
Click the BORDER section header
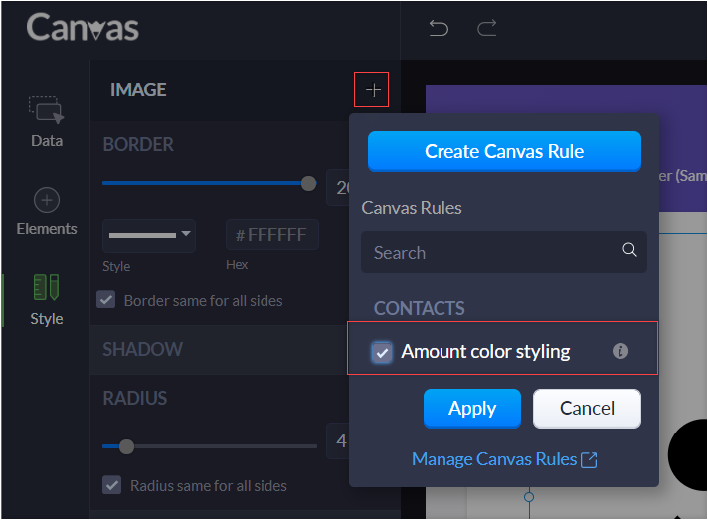138,144
